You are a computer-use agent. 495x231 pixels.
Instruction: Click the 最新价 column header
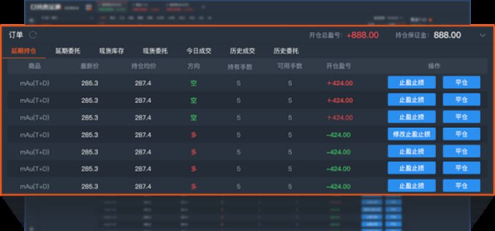pos(90,66)
